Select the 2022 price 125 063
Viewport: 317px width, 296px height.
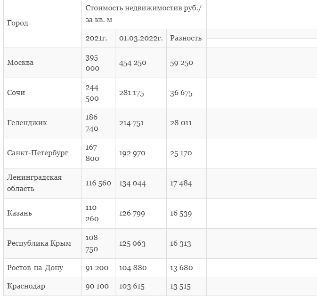tap(132, 243)
